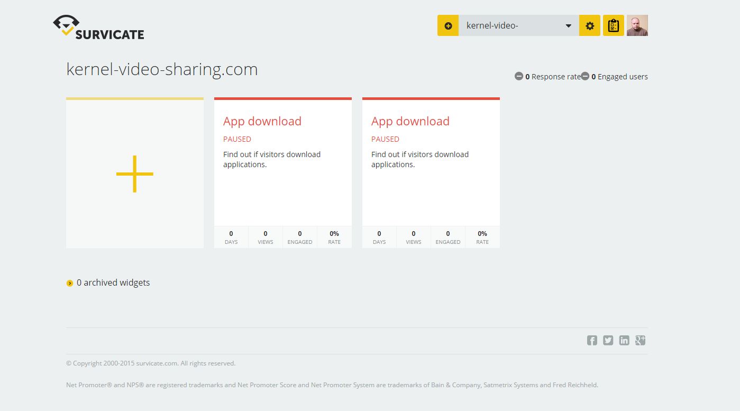Image resolution: width=740 pixels, height=411 pixels.
Task: Click PAUSED status on the right widget card
Action: pos(385,139)
